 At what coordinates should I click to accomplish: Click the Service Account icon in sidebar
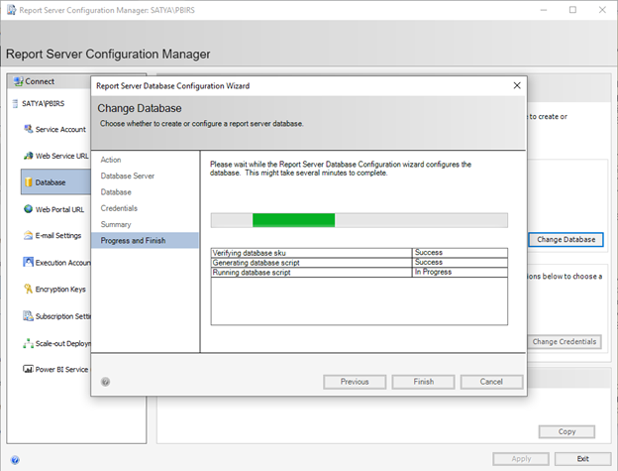click(x=27, y=129)
